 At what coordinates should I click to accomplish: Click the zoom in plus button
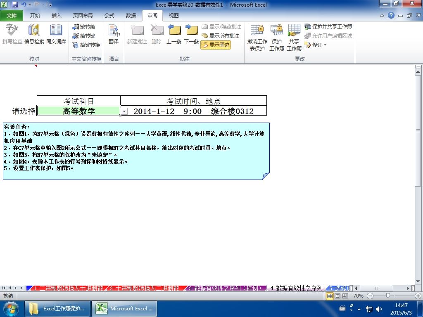tap(418, 296)
